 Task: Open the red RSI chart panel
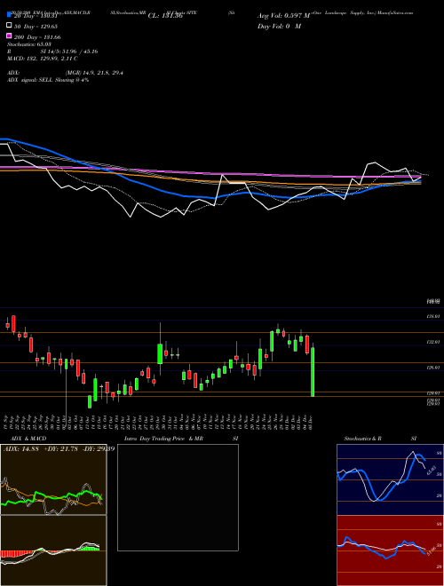[390, 550]
